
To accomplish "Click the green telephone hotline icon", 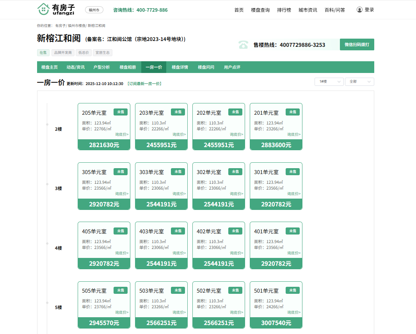I will pos(244,44).
